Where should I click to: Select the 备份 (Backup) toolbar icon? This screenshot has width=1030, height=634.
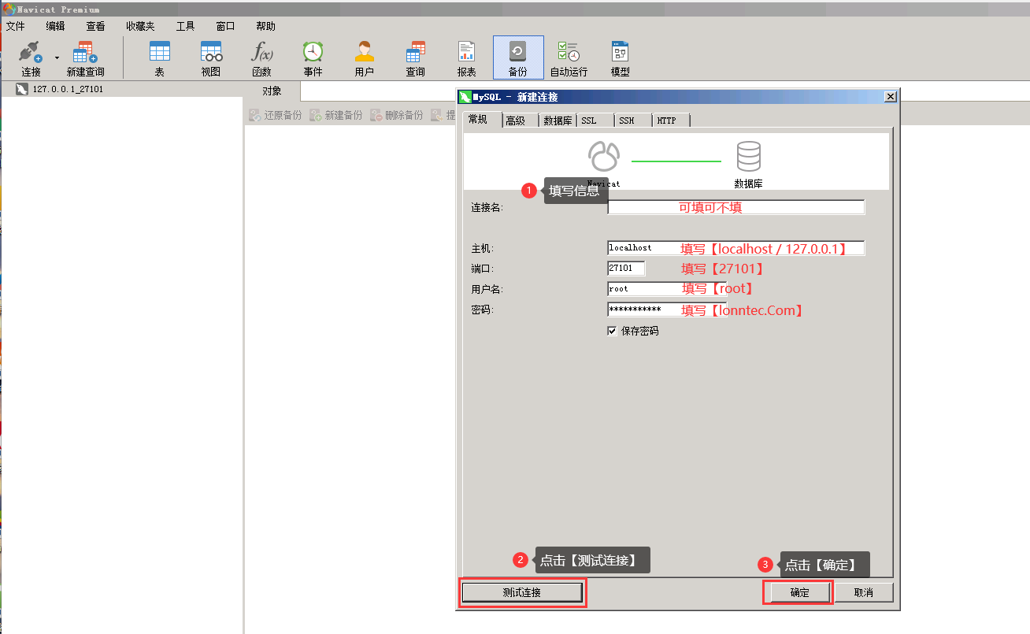[x=518, y=57]
